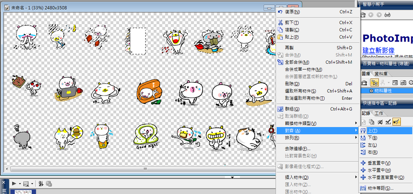Expand the 轉換物件類型 submenu
The width and height of the screenshot is (413, 194).
pyautogui.click(x=318, y=123)
